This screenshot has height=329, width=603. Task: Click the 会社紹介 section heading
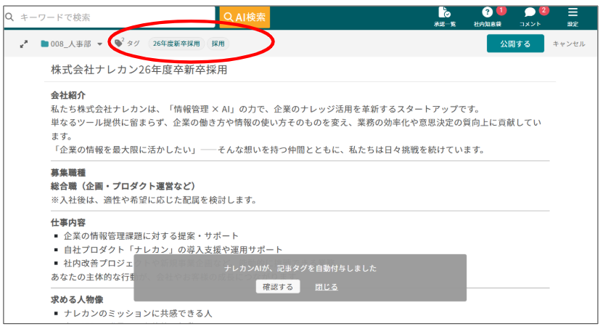pos(67,95)
